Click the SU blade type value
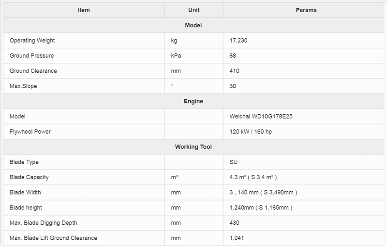The image size is (387, 246). pos(234,162)
